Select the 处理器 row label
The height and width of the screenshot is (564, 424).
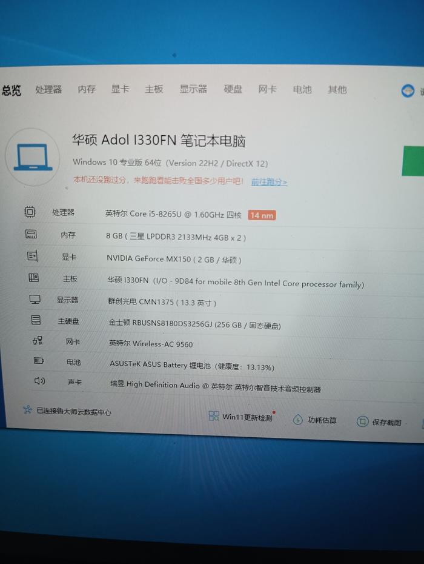pyautogui.click(x=63, y=212)
